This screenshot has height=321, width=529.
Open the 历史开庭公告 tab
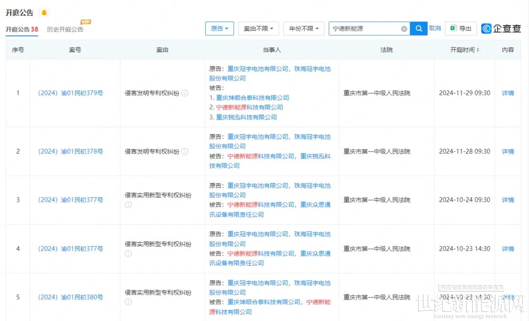(x=65, y=29)
